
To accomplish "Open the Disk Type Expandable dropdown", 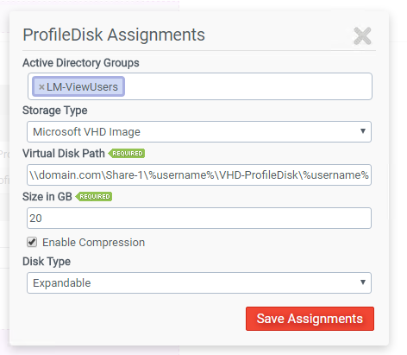I will coord(199,282).
